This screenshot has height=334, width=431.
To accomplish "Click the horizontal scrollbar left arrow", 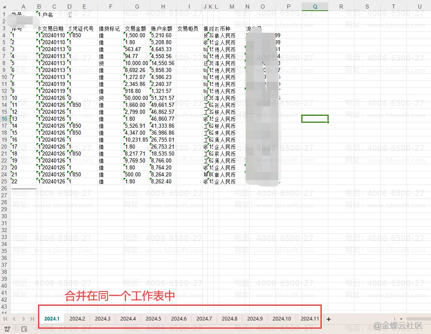I will (401, 319).
